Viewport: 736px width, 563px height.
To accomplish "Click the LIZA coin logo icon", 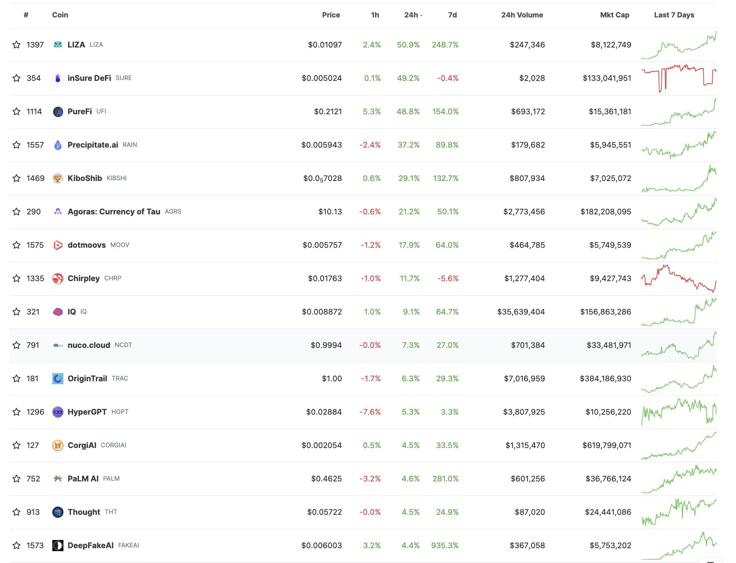I will [58, 45].
